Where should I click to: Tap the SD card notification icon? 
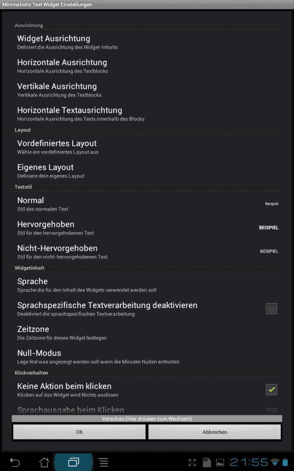tap(206, 462)
